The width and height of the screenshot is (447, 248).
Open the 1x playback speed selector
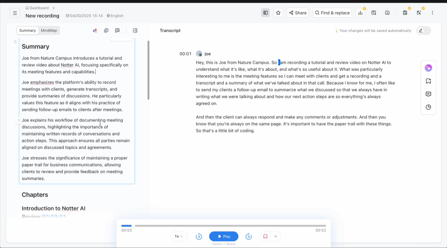click(178, 236)
